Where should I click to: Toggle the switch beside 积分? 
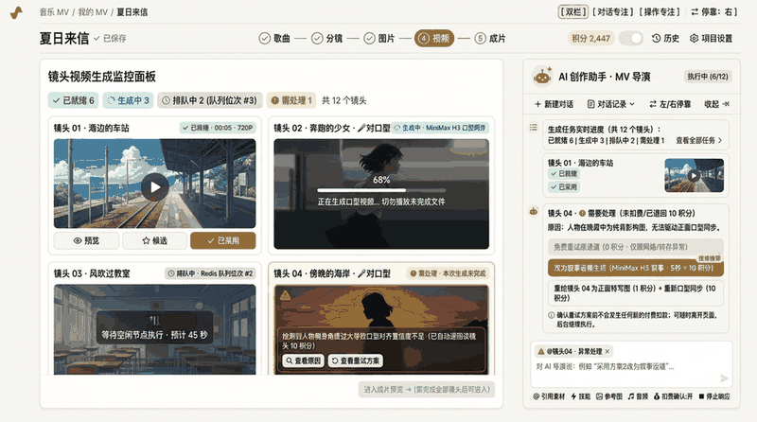tap(631, 38)
